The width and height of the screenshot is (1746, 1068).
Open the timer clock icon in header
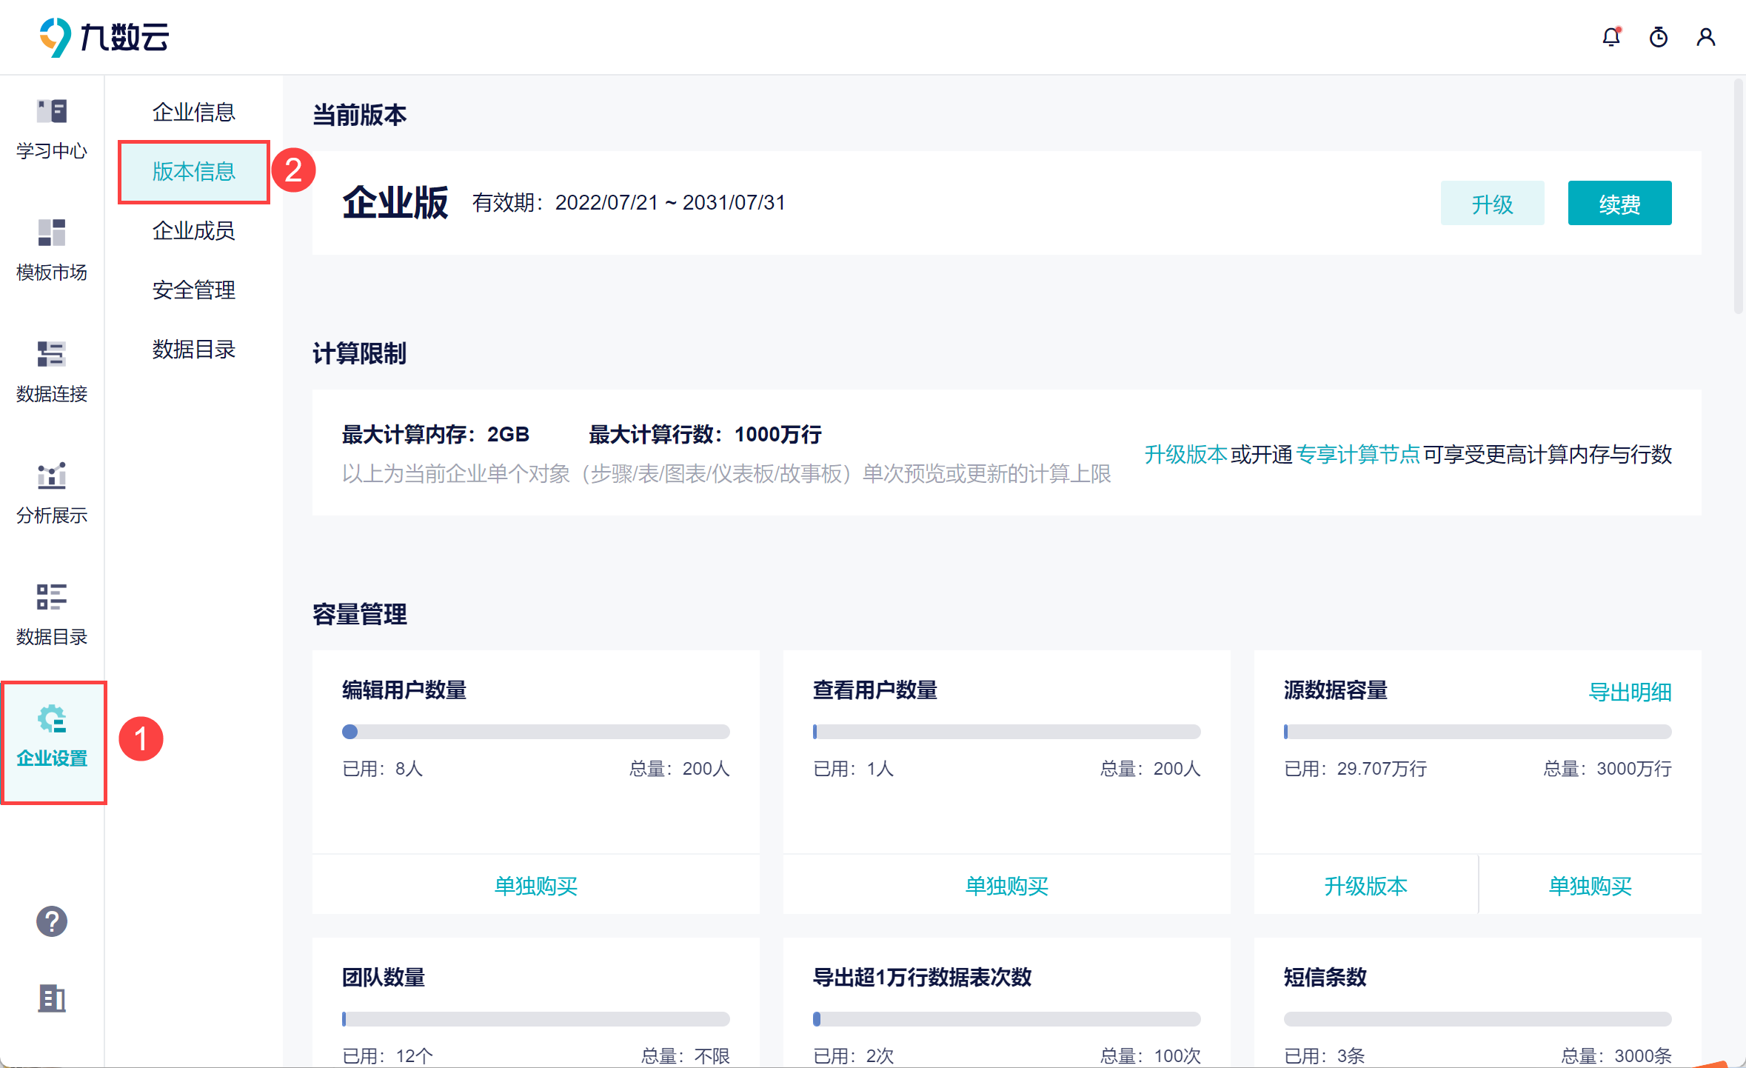[x=1658, y=37]
